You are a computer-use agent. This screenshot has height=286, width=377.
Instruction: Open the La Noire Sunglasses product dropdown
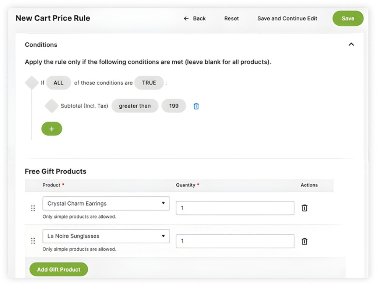(x=106, y=236)
